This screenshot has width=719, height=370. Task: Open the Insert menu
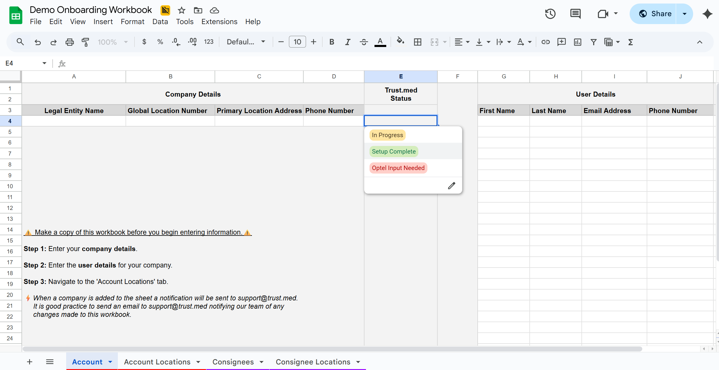point(103,22)
